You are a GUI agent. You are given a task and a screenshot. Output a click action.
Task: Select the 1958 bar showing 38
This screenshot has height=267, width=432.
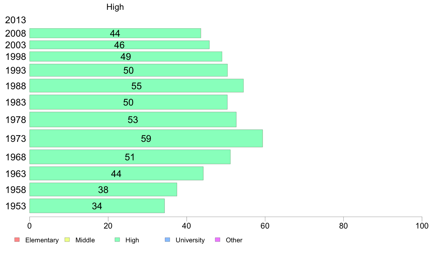coord(103,189)
